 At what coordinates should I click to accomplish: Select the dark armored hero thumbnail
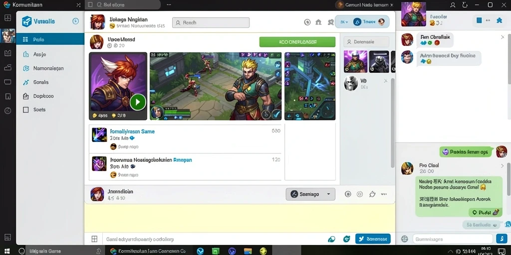[x=379, y=61]
